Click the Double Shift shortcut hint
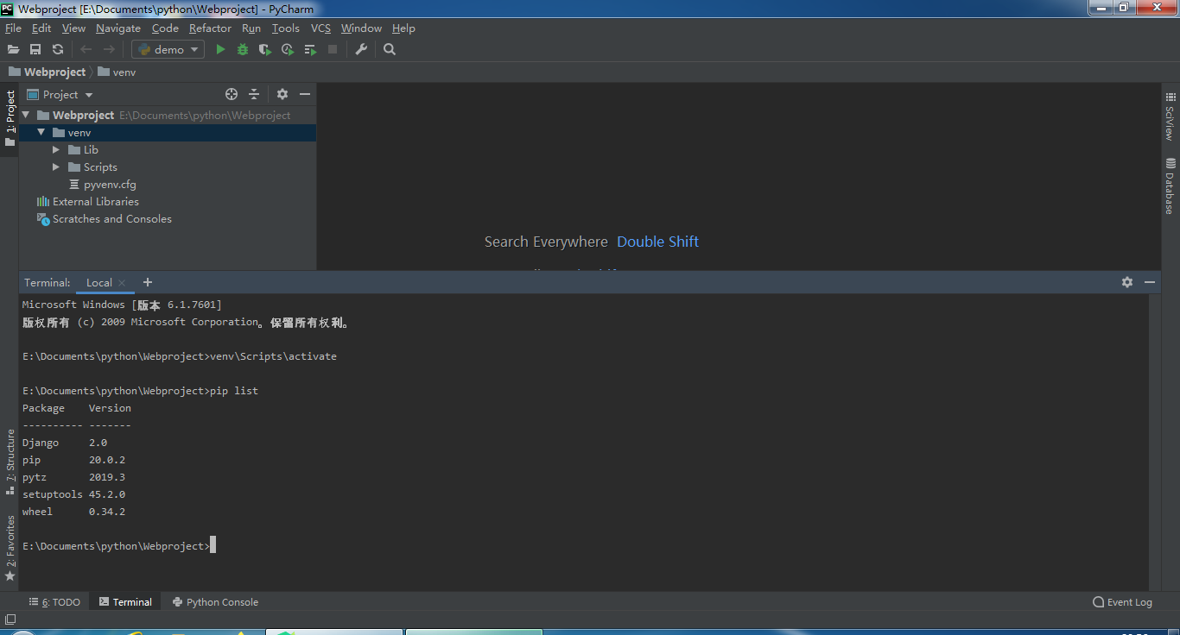1180x635 pixels. (657, 242)
